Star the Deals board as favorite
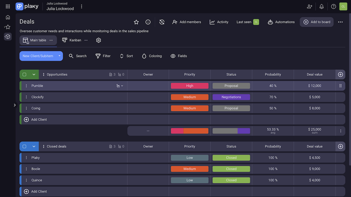 136,22
